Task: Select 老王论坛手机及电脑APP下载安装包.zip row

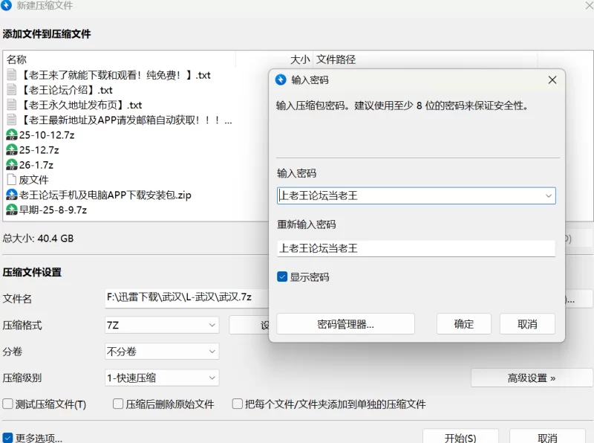Action: pos(105,195)
